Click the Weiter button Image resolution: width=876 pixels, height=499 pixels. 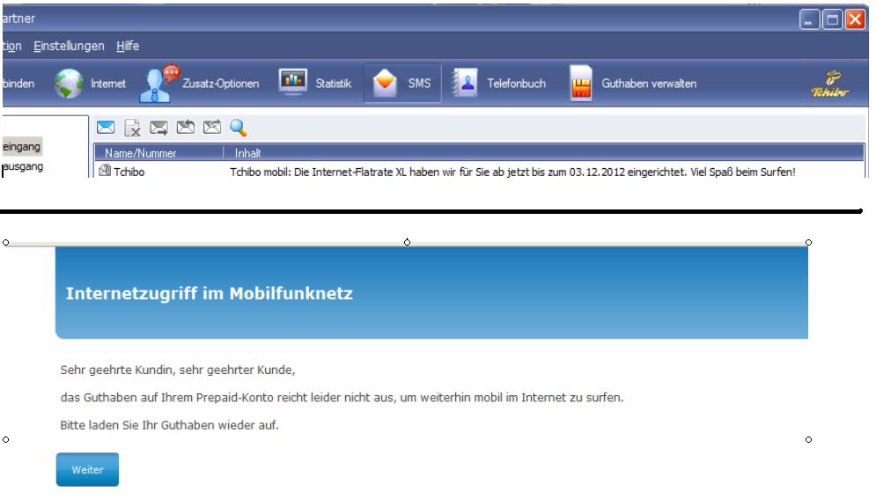(87, 469)
